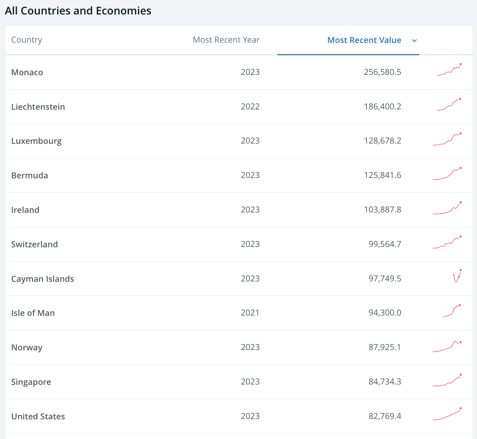Open Norway's sparkline trend chart
This screenshot has height=439, width=477.
pyautogui.click(x=447, y=346)
